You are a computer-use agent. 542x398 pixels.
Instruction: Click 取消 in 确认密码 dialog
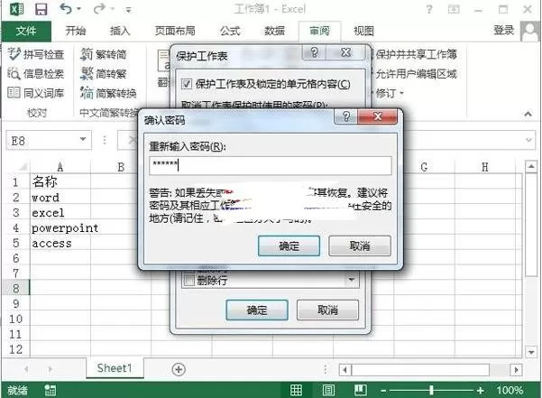click(360, 245)
